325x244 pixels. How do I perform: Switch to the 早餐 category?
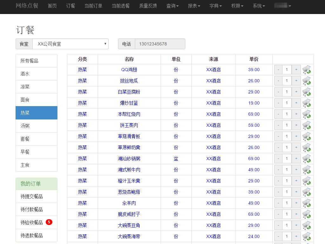(36, 152)
